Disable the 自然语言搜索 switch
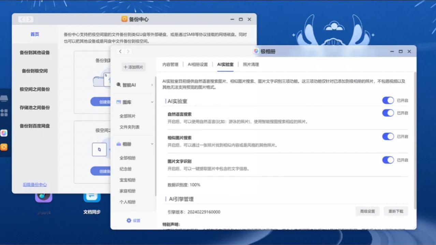The width and height of the screenshot is (436, 245). [388, 113]
